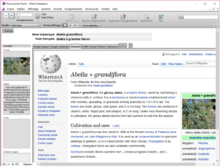Click the Contributions link
220x167 pixels.
195,54
